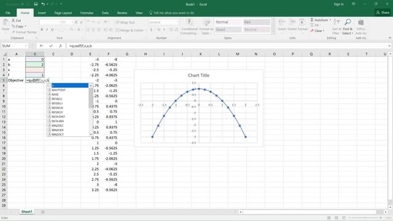Switch to Normal view in status bar
The height and width of the screenshot is (221, 393).
pos(329,218)
